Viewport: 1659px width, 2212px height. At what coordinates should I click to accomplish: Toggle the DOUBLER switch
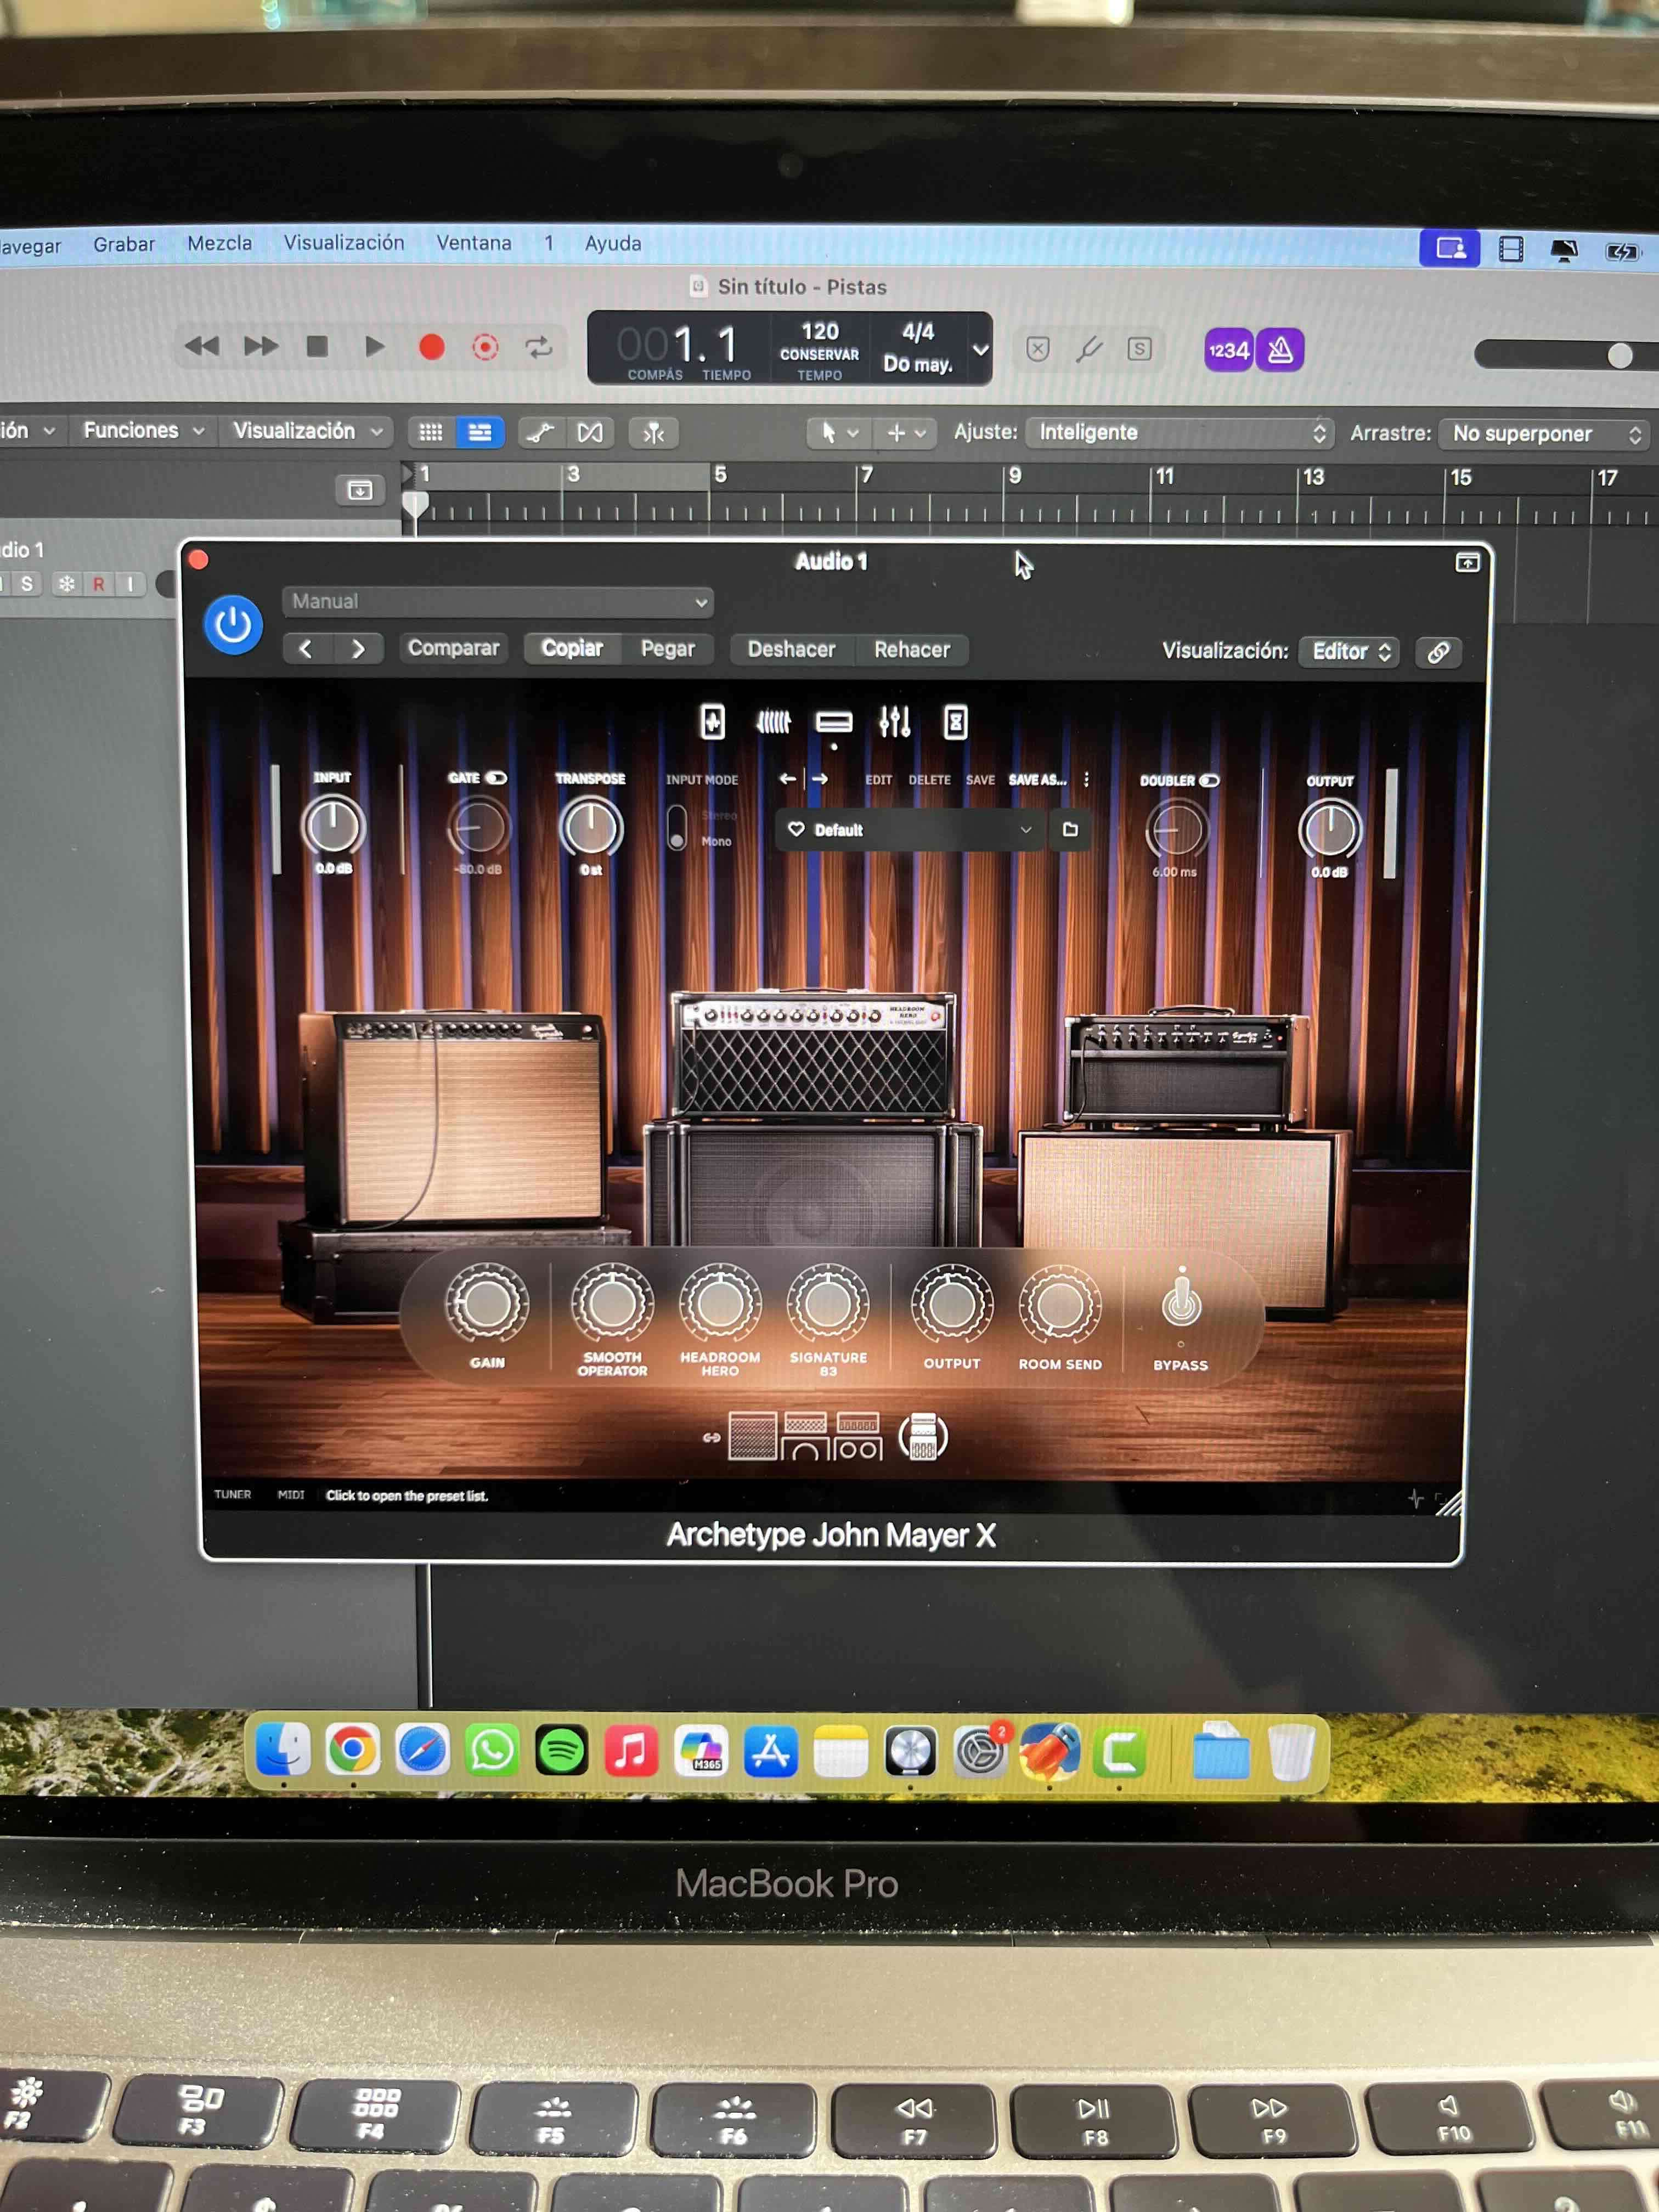coord(1210,781)
